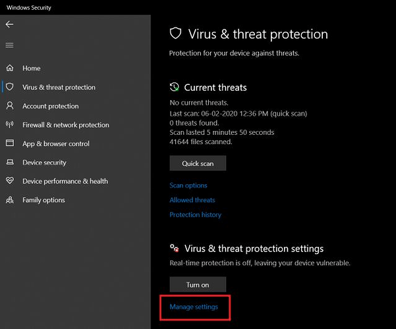Click the Device performance heart icon

pos(10,181)
